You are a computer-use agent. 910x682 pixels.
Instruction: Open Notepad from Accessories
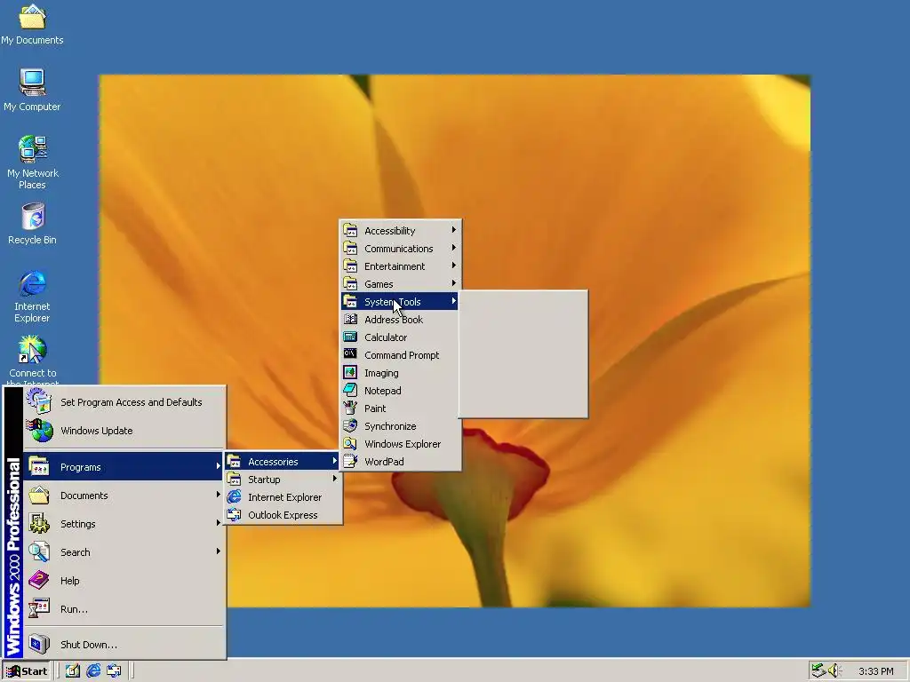pyautogui.click(x=401, y=391)
